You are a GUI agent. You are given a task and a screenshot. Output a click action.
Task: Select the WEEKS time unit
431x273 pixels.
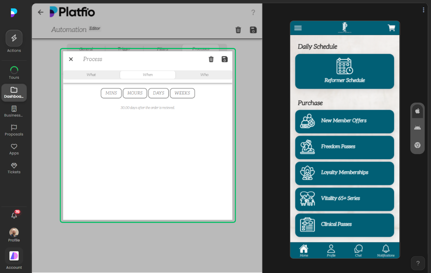(182, 93)
